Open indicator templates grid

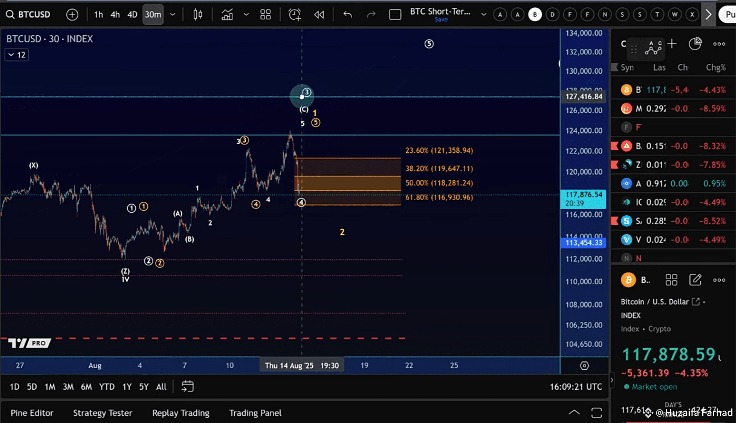coord(265,15)
